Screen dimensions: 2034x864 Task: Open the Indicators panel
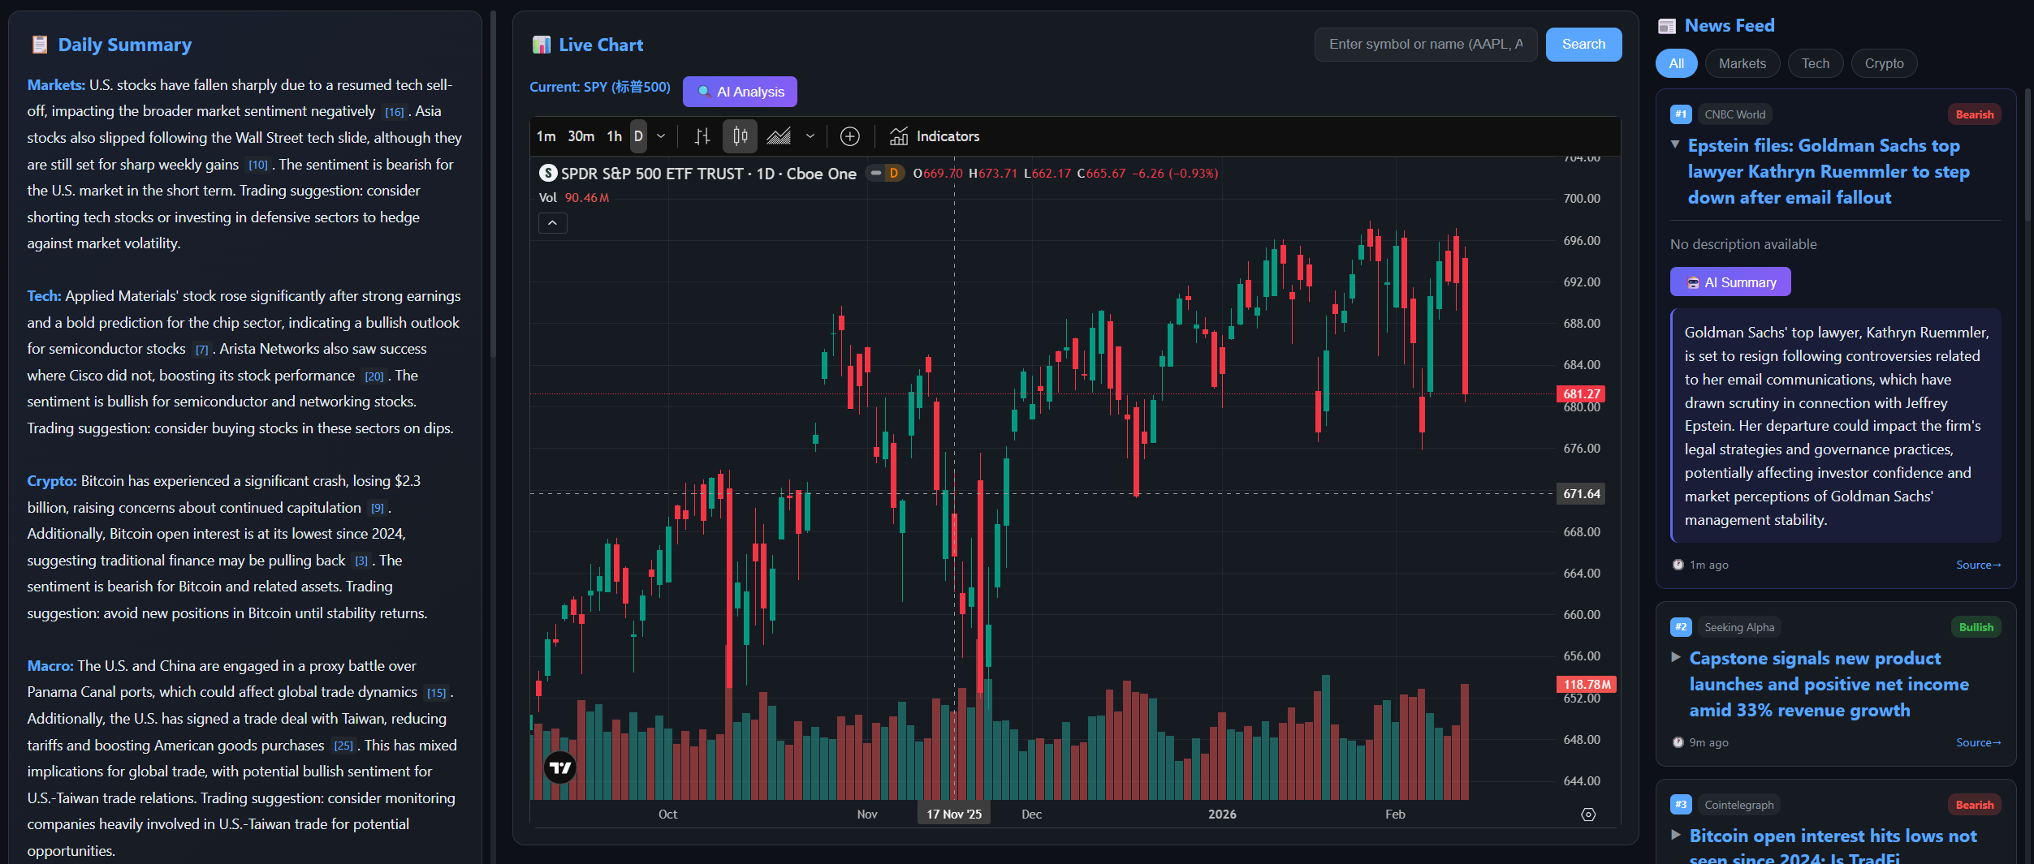pyautogui.click(x=935, y=136)
